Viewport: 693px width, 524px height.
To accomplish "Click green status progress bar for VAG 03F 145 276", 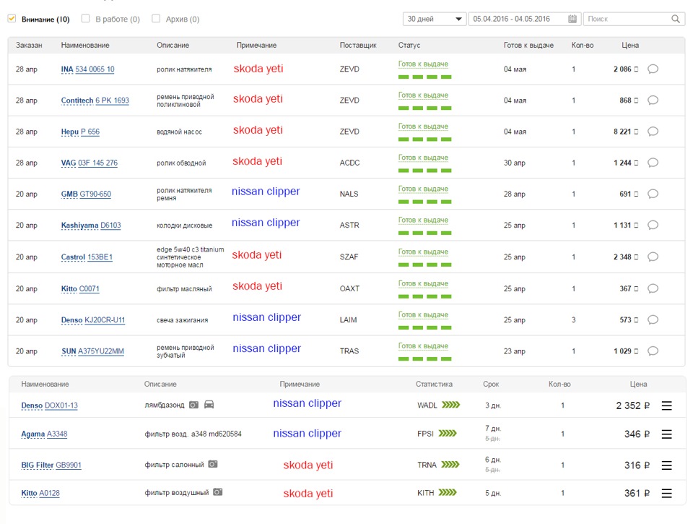I will tap(424, 171).
